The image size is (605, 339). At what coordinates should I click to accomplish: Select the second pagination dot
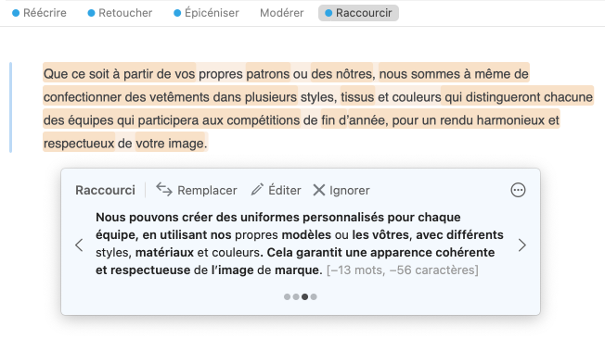(x=296, y=296)
